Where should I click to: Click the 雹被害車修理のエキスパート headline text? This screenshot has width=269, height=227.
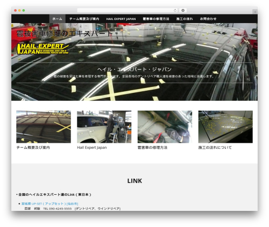coord(65,33)
